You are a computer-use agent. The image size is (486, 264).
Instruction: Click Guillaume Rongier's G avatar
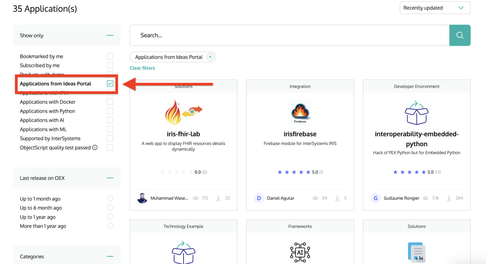coord(375,198)
